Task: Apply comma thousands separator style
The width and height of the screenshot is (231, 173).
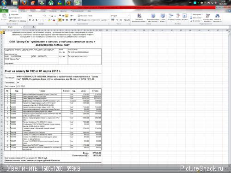Action: coord(121,20)
